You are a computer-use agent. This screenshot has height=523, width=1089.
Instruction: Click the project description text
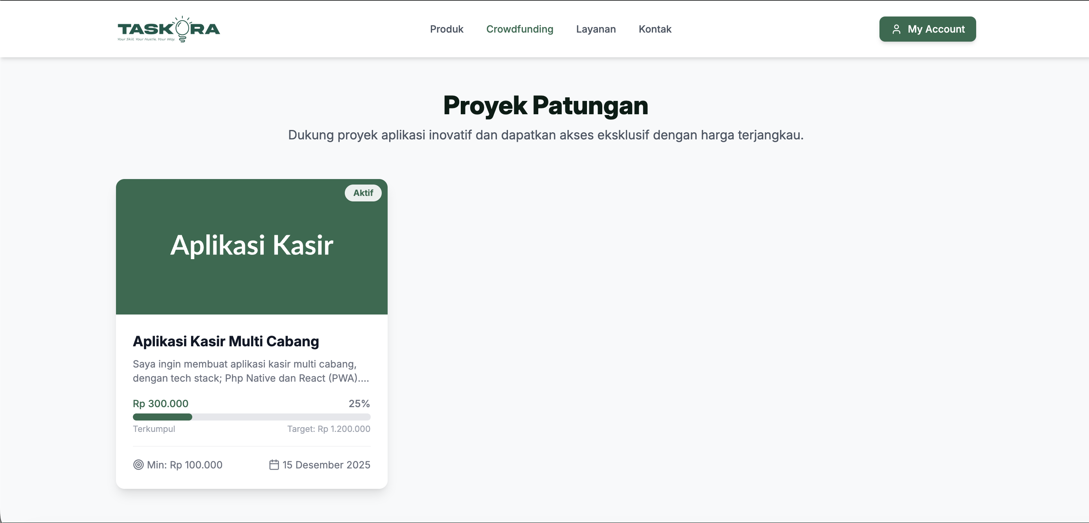coord(251,371)
